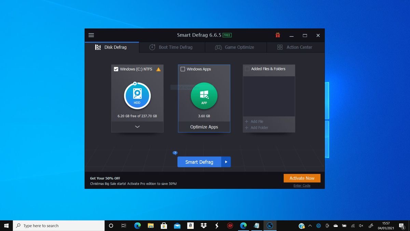Click the Christmas Big Sale starts message
This screenshot has height=231, width=410.
[133, 184]
